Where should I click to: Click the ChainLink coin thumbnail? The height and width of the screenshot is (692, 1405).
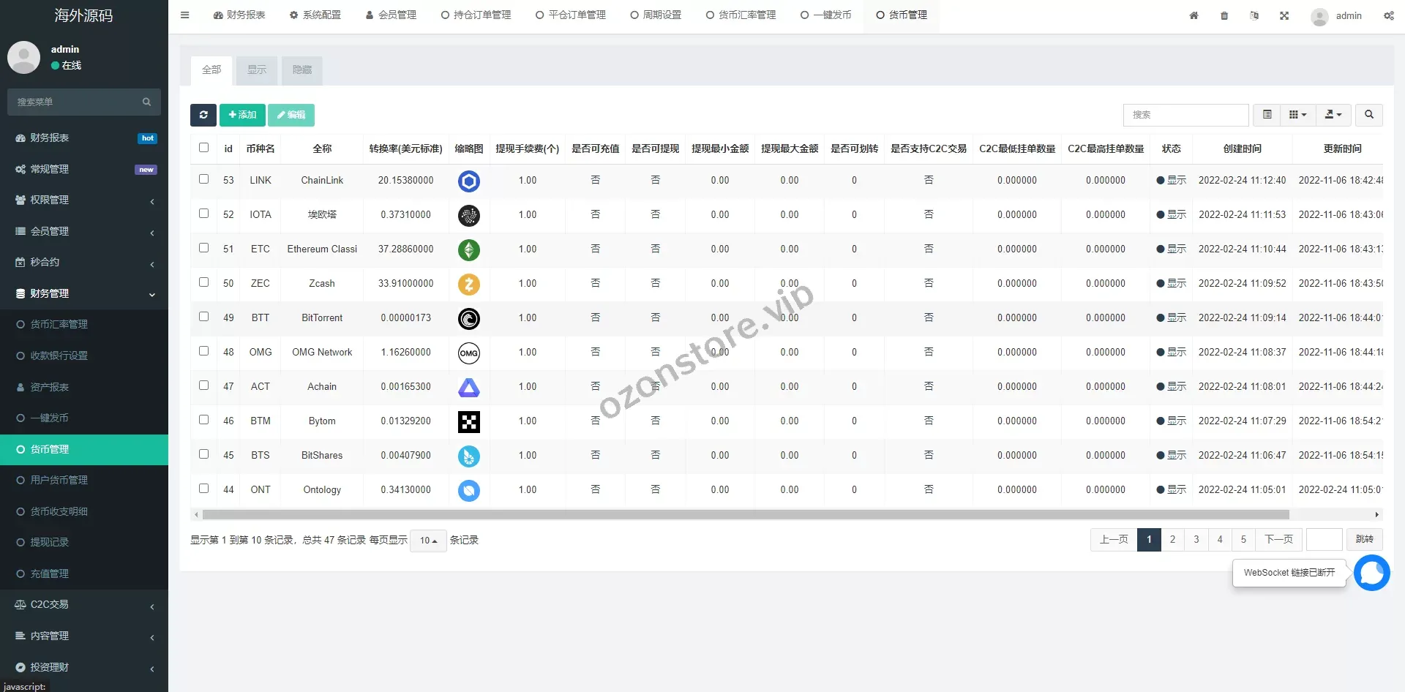(468, 181)
